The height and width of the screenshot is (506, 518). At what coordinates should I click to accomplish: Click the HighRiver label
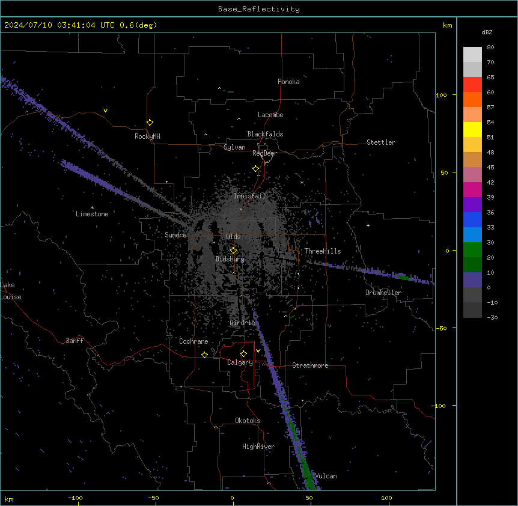click(258, 447)
